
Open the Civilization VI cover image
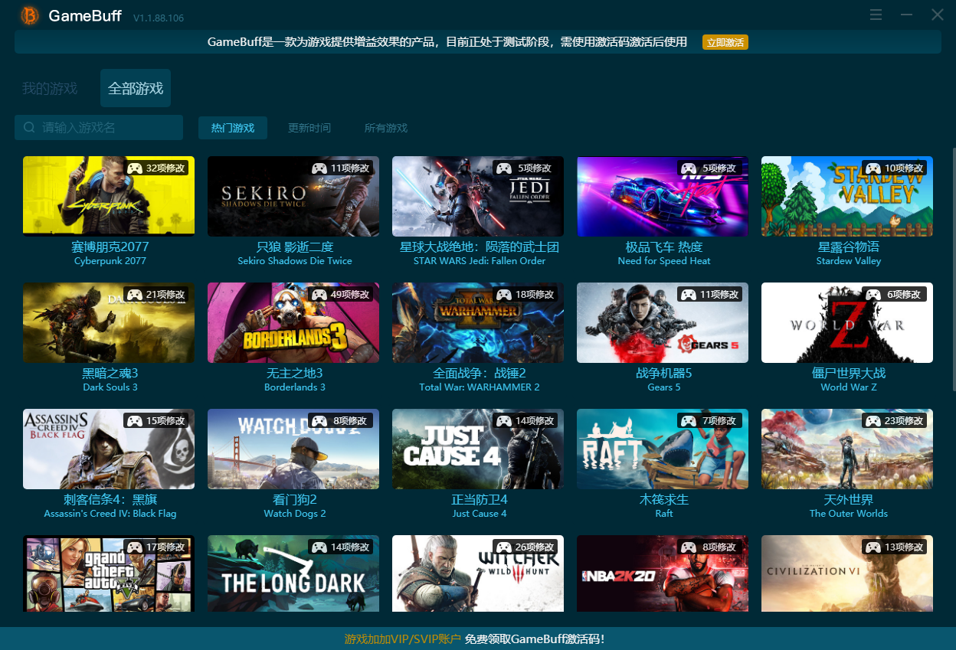847,574
